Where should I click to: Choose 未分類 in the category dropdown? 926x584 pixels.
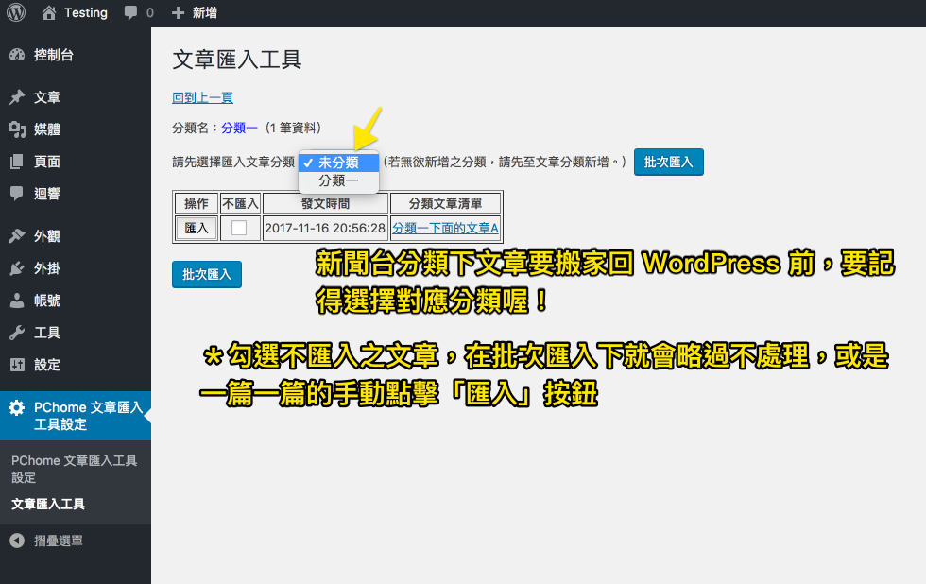(338, 163)
